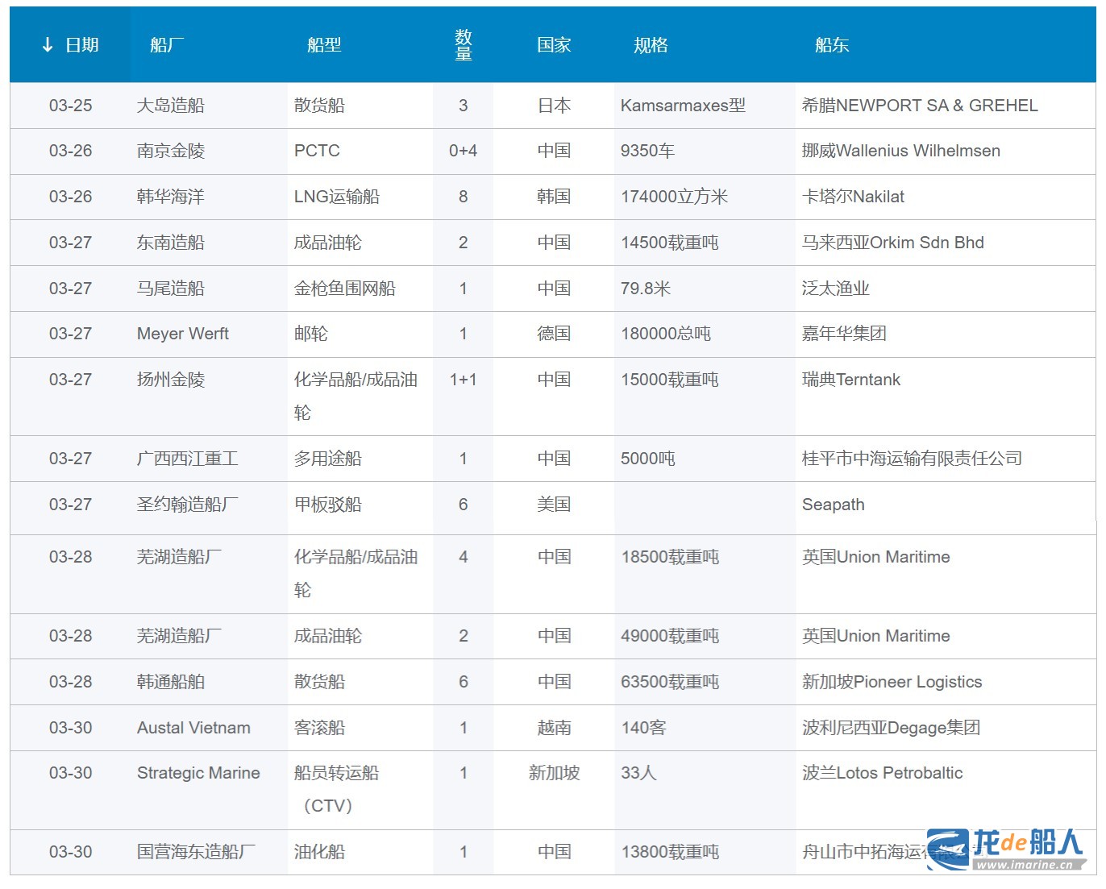This screenshot has height=889, width=1106.
Task: Select the 卡塔尔Nakilat owner cell
Action: click(853, 197)
